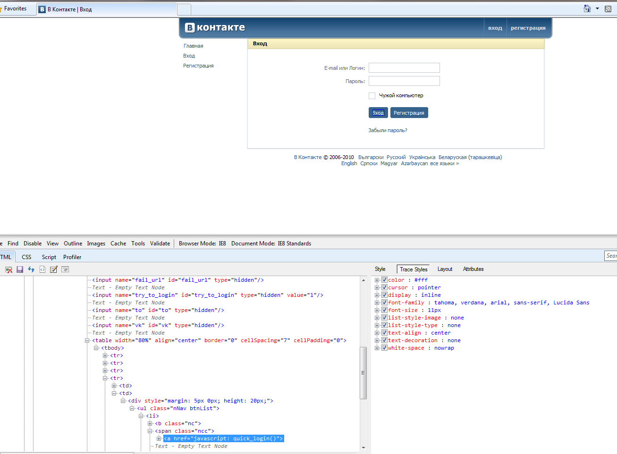Click the browser Home icon
The width and height of the screenshot is (617, 454).
pos(587,8)
